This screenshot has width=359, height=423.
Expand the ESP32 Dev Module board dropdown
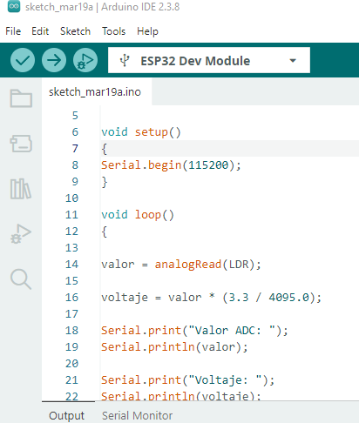pos(209,60)
